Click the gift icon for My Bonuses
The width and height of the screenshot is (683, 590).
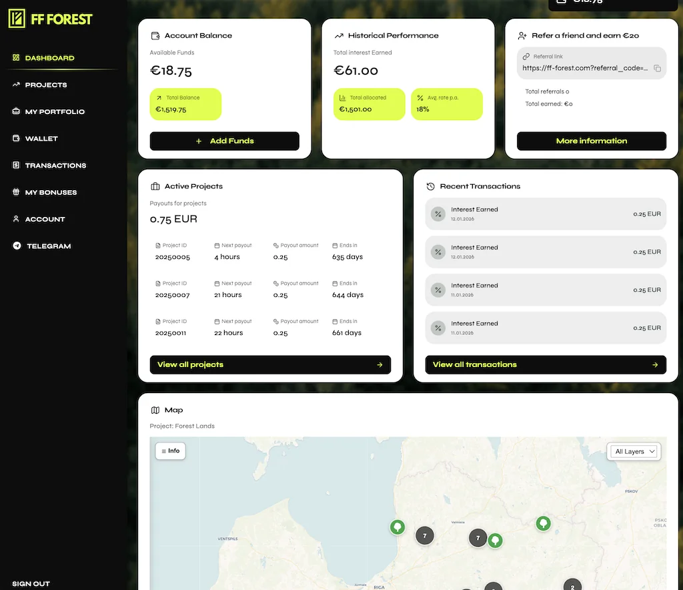click(17, 192)
